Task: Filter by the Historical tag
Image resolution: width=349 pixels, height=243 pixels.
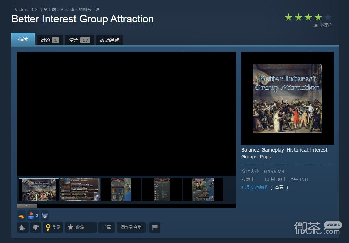Action: (297, 150)
